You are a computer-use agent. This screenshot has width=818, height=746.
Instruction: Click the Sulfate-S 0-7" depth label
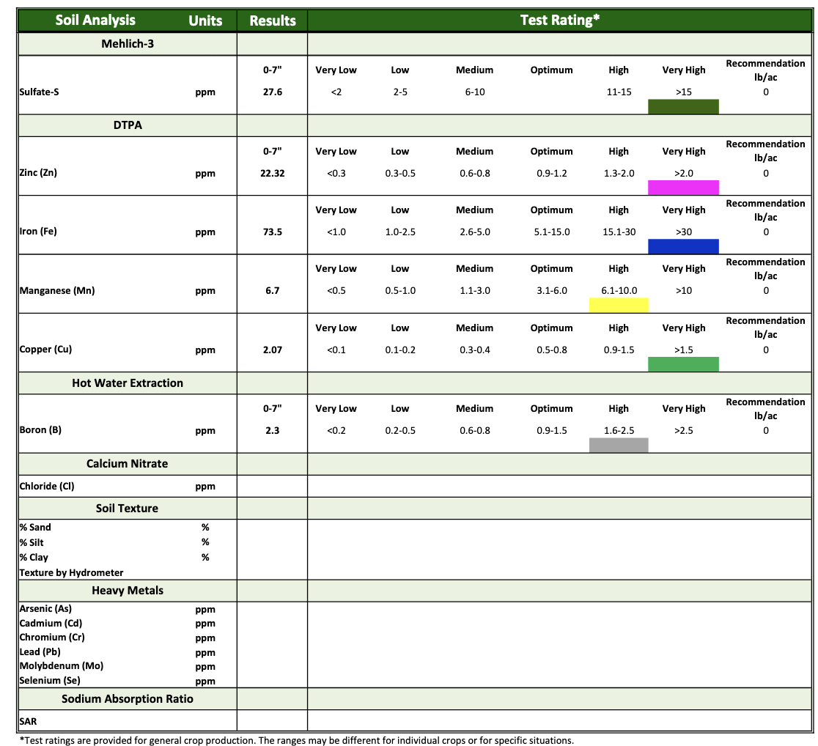tap(273, 70)
